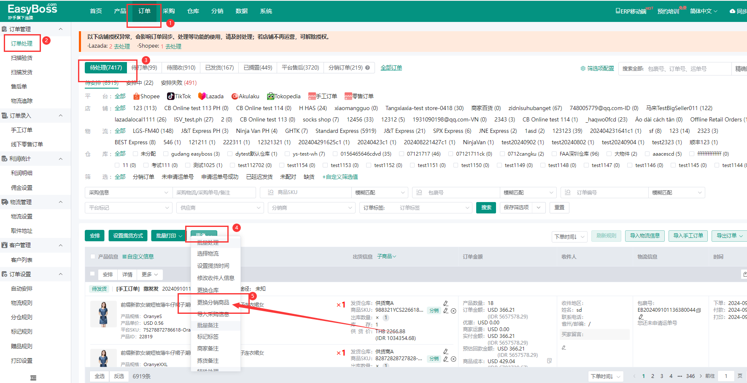The height and width of the screenshot is (383, 747).
Task: Edit tracking info pencil under package number
Action: click(x=641, y=317)
